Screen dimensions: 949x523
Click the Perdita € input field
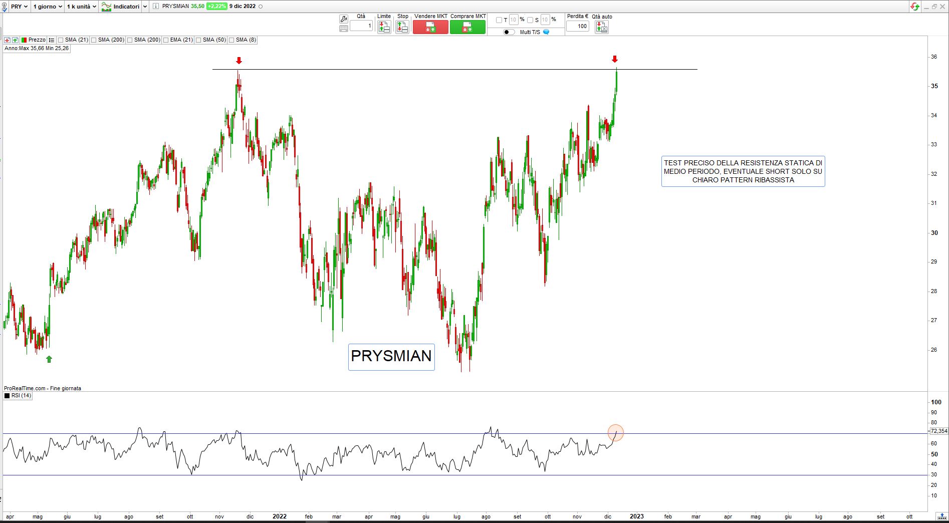pyautogui.click(x=578, y=26)
